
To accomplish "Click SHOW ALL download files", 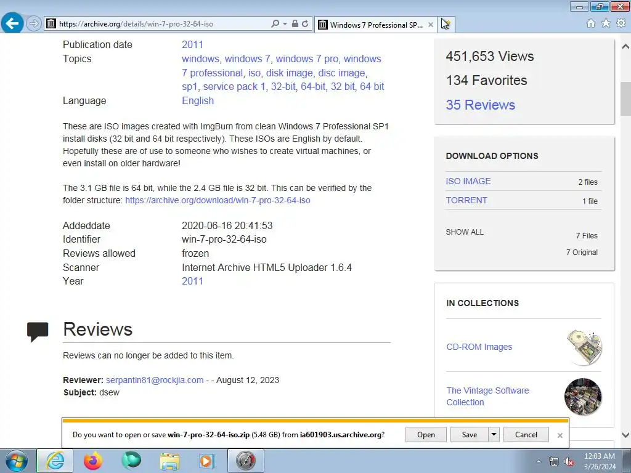I will coord(465,232).
